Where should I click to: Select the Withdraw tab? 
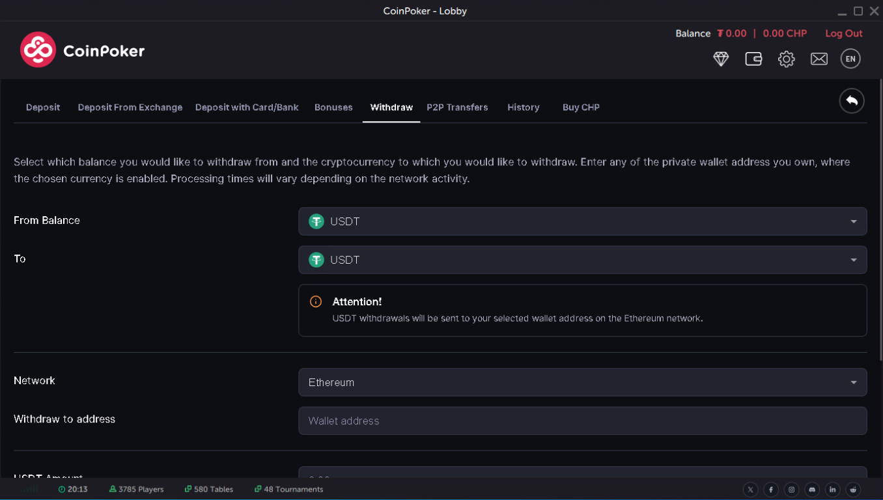click(x=391, y=107)
